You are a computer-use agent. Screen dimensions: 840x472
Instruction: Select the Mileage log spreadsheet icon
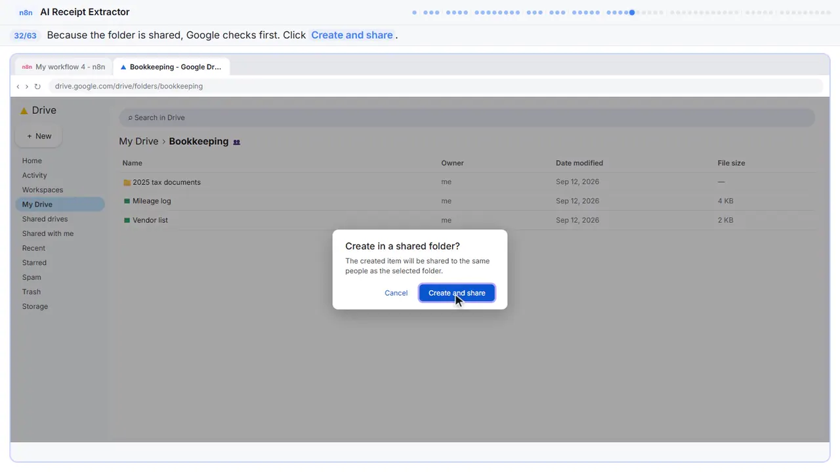click(127, 201)
